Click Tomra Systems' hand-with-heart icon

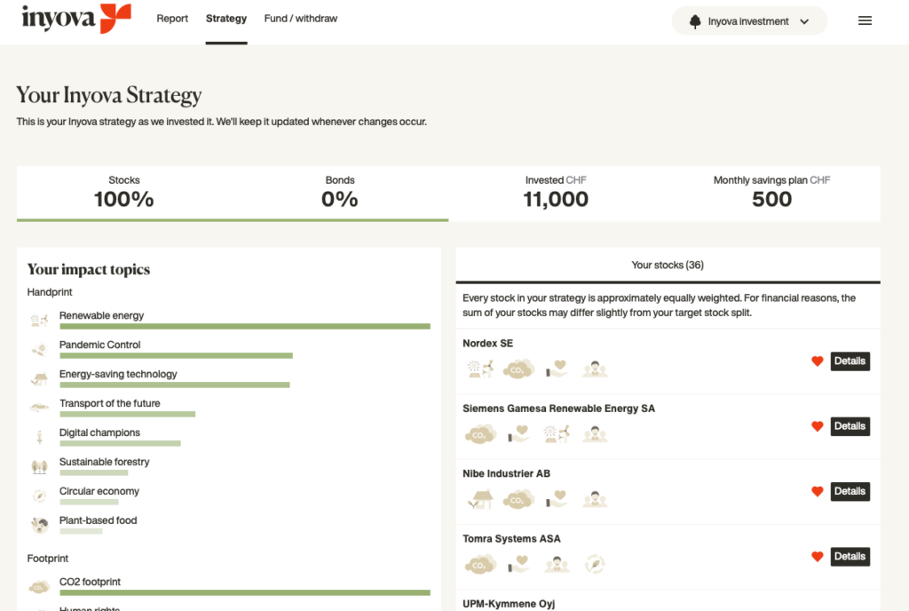pos(518,563)
